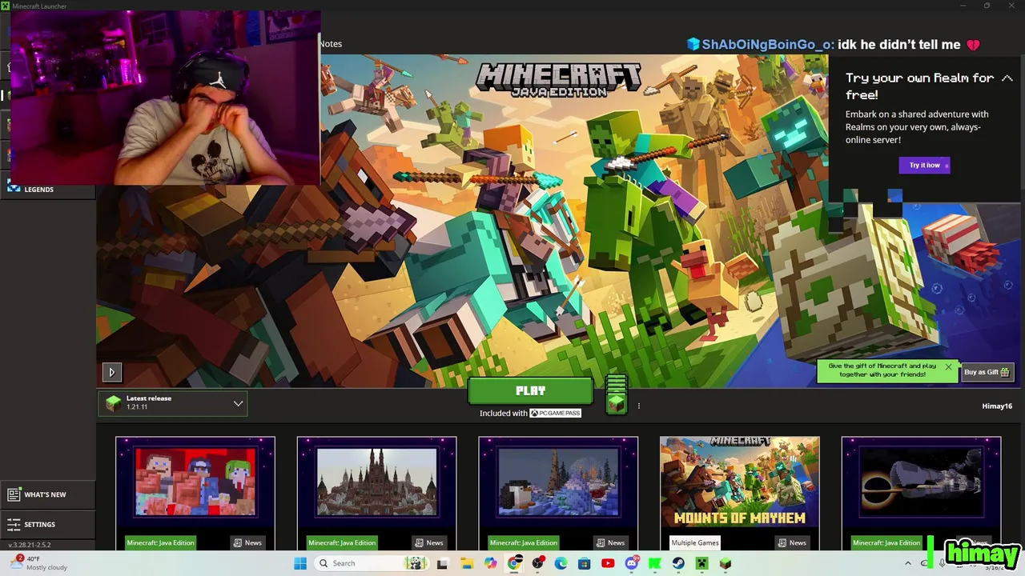Open the Patch Notes tab
This screenshot has height=576, width=1025.
(x=331, y=44)
